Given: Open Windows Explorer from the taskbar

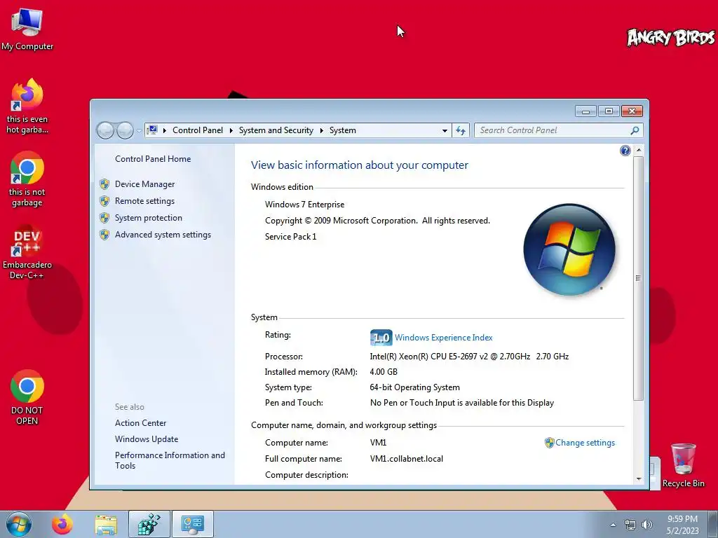Looking at the screenshot, I should [x=106, y=524].
